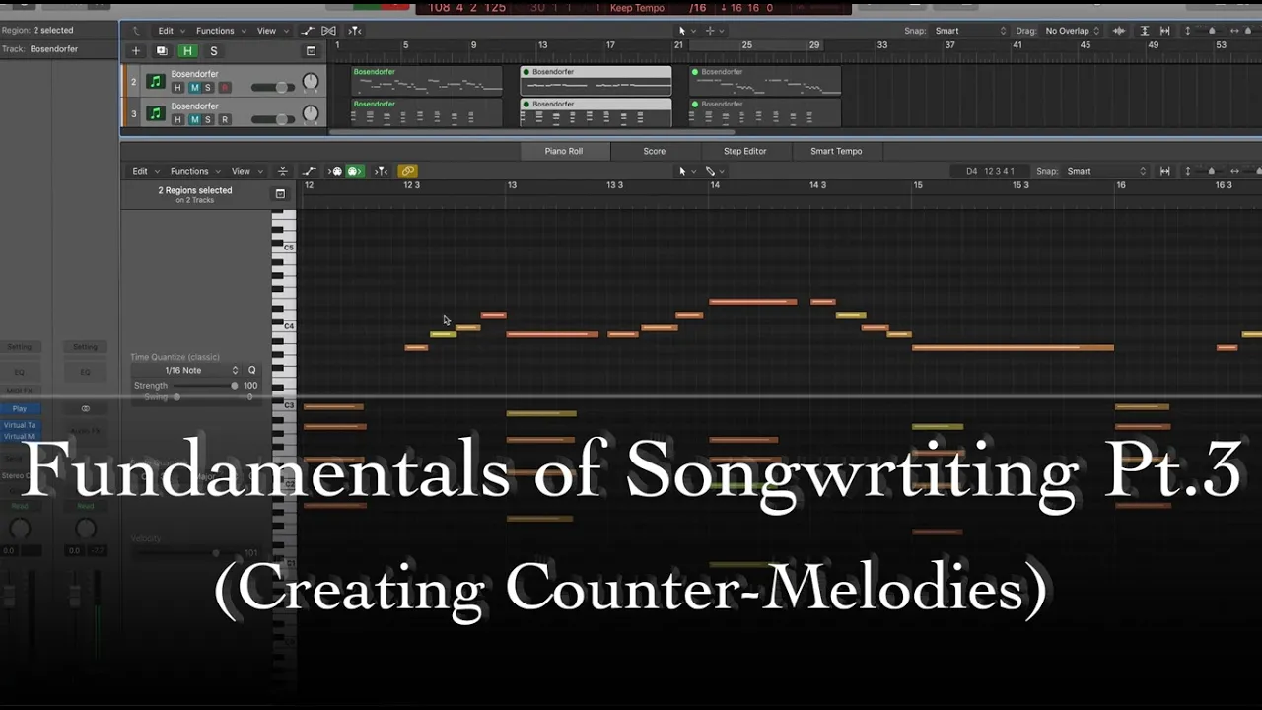Switch to Piano Roll tab

pyautogui.click(x=564, y=151)
